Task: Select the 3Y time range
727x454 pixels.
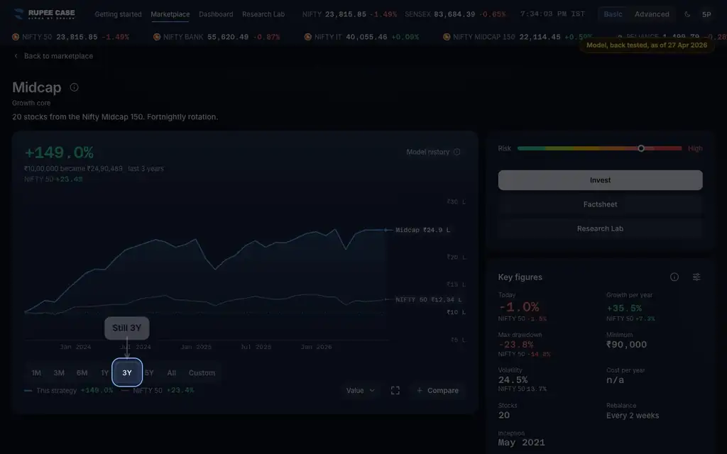Action: click(x=127, y=372)
